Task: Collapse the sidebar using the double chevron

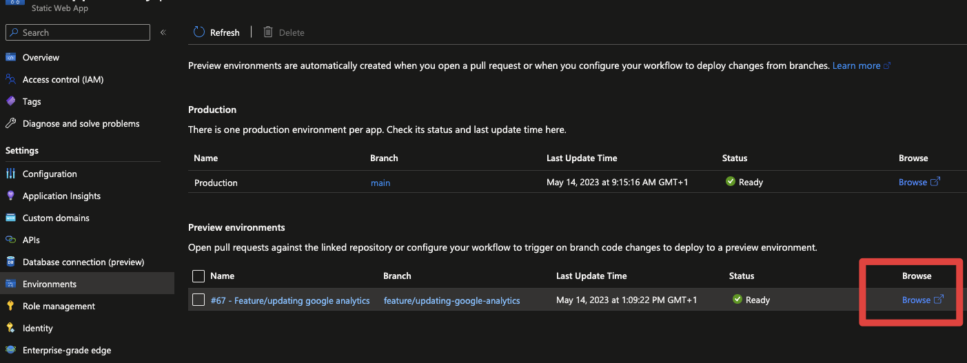Action: pos(163,32)
